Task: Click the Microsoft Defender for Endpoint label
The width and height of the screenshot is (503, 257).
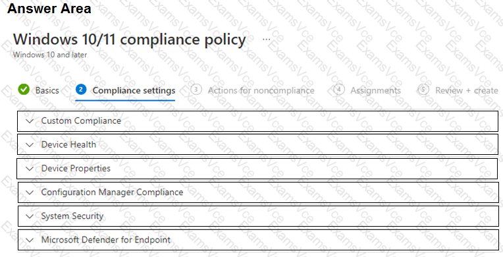Action: pos(106,240)
